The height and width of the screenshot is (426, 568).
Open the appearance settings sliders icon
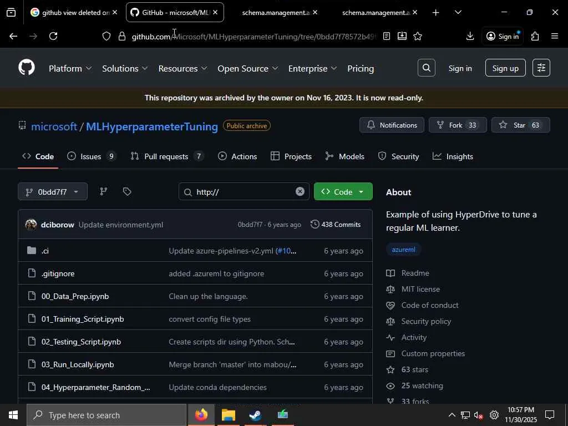[x=541, y=68]
